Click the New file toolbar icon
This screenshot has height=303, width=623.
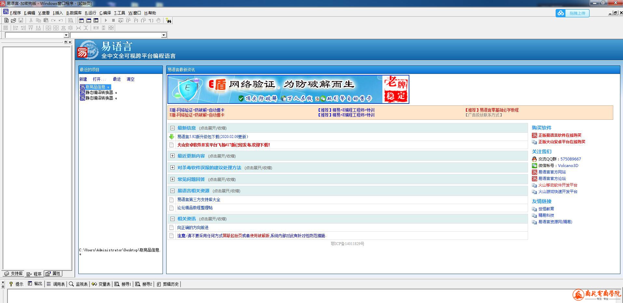[6, 20]
